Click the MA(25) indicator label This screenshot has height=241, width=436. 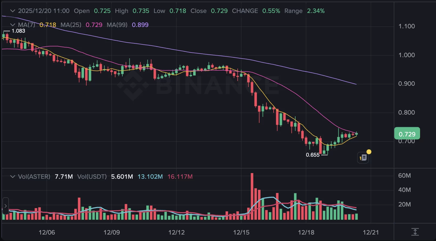pos(71,25)
